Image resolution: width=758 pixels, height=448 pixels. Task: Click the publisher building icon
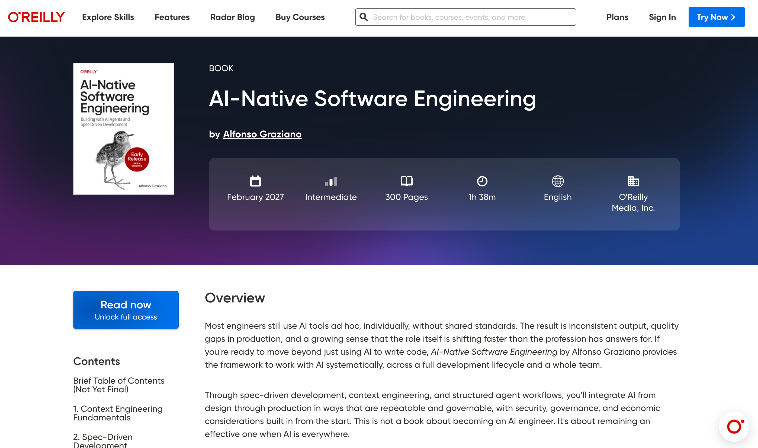(633, 181)
